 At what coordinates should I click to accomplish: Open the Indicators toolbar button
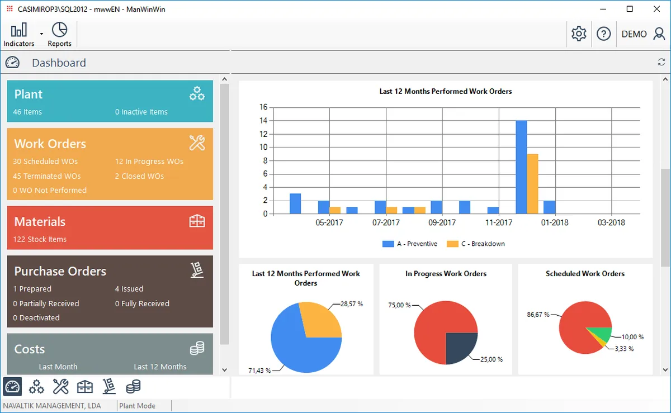point(18,35)
